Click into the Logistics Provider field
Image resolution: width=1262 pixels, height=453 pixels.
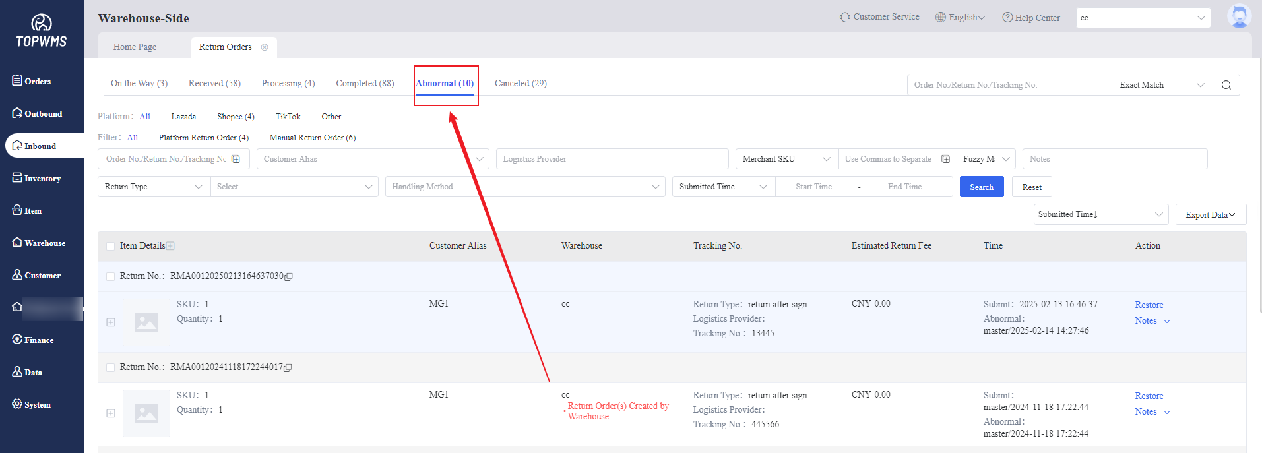click(x=612, y=159)
